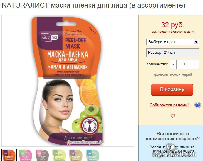This screenshot has height=161, width=203.
Task: Select the brown mask thumbnail
Action: (x=42, y=155)
